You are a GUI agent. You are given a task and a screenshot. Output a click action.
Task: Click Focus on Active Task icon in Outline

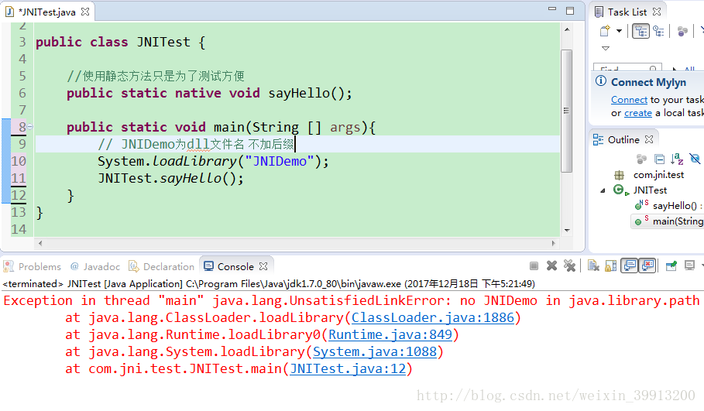[x=641, y=159]
